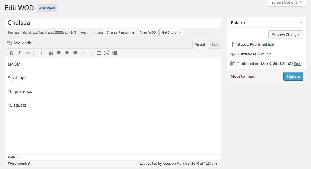Click the unlink icon
Screen dimensions: 311x169
(91, 53)
